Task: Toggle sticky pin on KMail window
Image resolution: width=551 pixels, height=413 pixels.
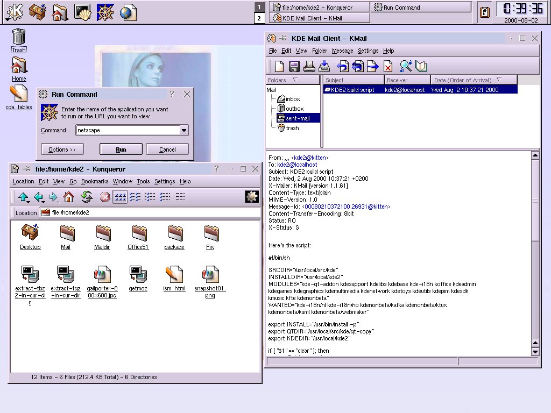Action: (x=283, y=38)
